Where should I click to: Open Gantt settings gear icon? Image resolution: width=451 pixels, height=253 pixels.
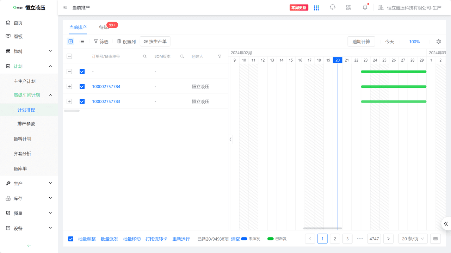(x=439, y=42)
